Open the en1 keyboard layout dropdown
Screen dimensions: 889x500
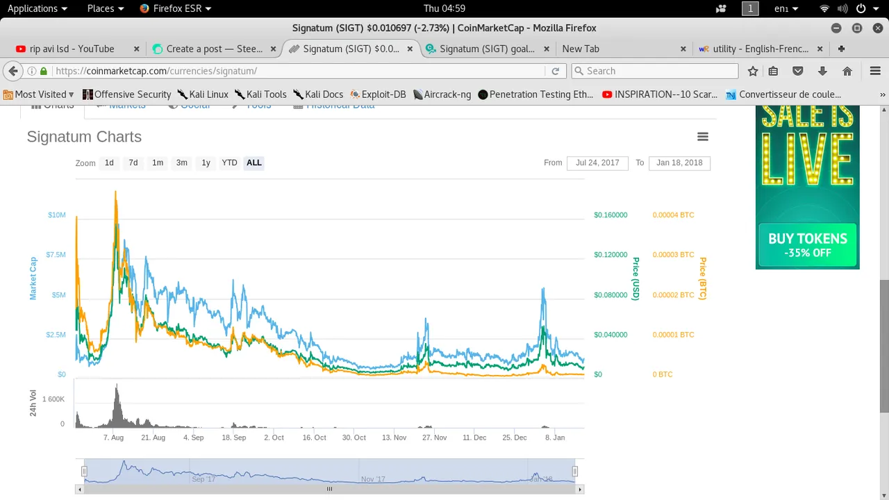coord(786,8)
